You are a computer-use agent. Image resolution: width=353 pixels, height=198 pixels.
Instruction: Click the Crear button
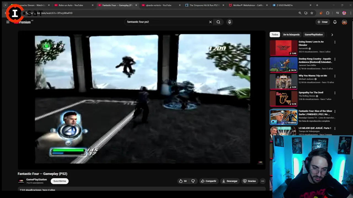(322, 22)
